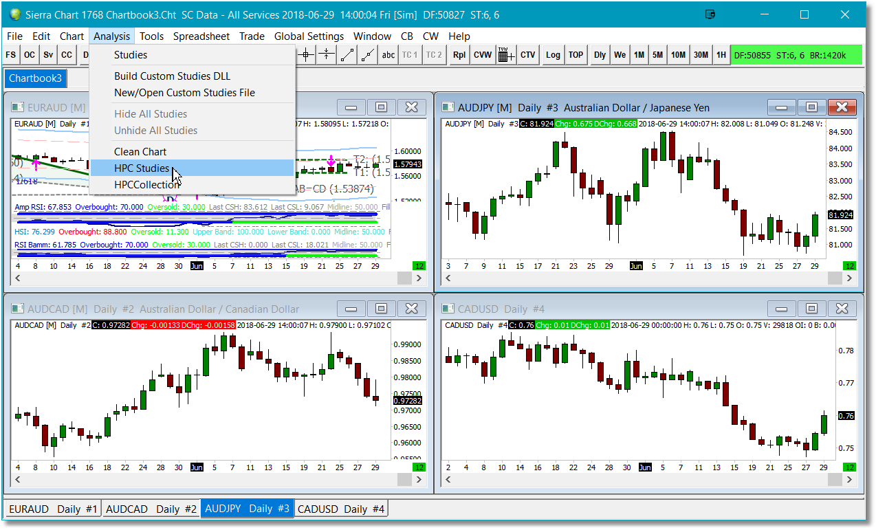Switch to AUDCAD Daily #2 tab
Viewport: 876px width, 530px height.
point(151,509)
